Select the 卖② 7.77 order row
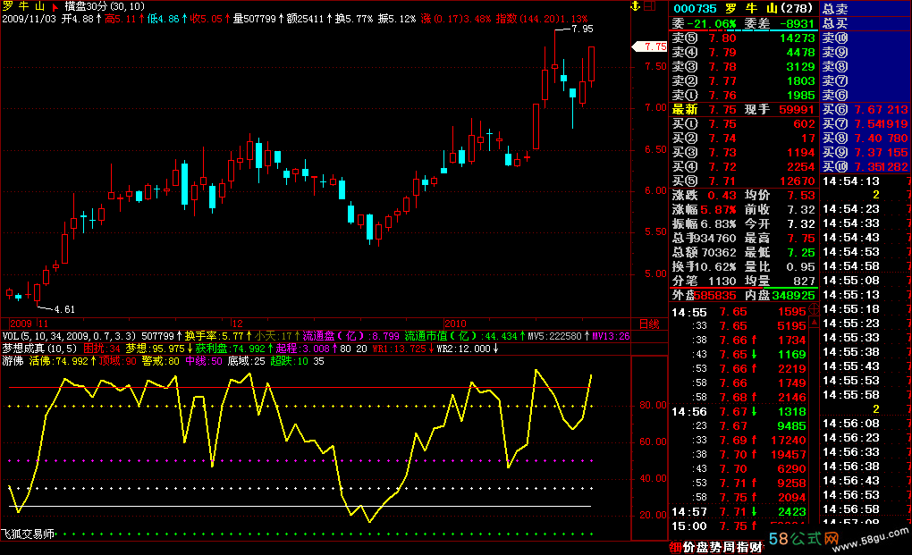This screenshot has height=555, width=912. [x=744, y=80]
